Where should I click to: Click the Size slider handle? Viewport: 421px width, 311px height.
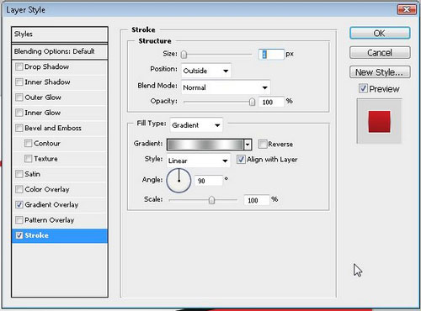[x=184, y=55]
